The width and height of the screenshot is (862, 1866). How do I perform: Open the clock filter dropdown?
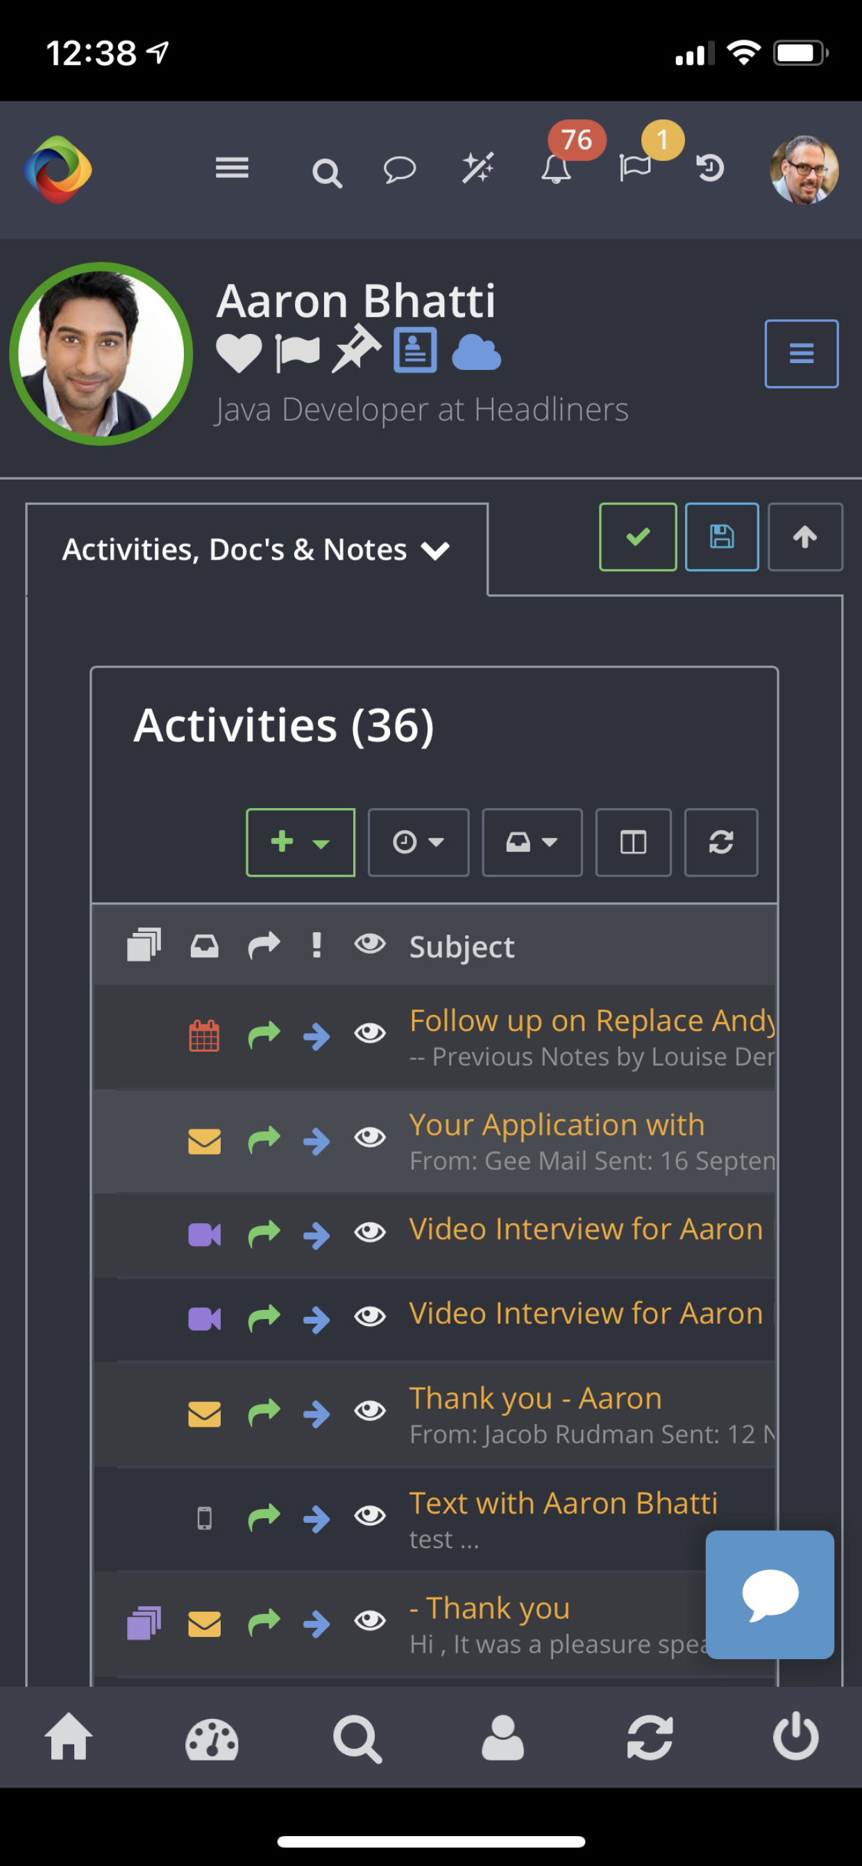tap(418, 843)
